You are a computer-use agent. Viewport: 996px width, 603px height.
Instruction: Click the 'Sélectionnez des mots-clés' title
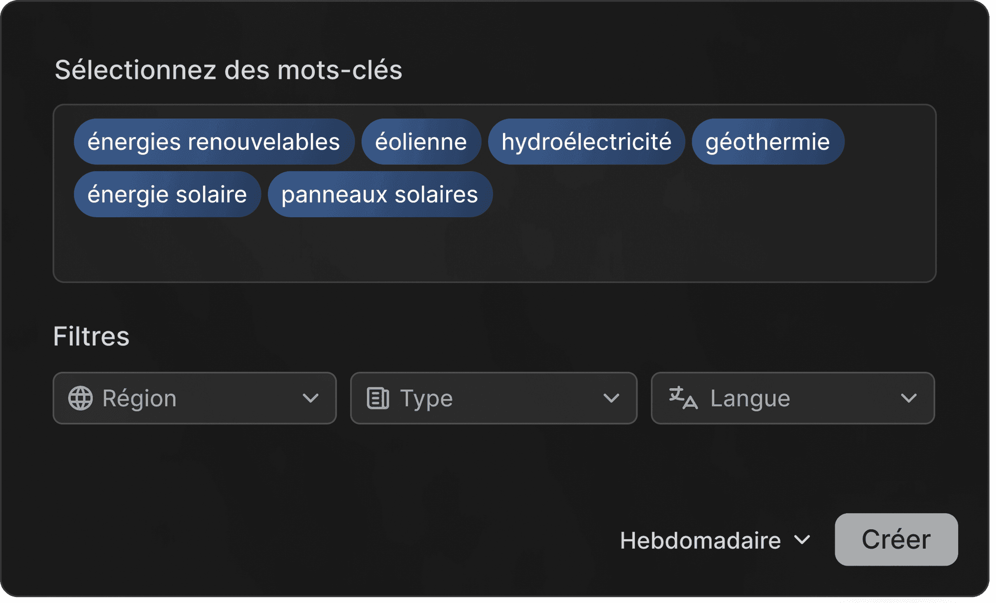pos(229,70)
